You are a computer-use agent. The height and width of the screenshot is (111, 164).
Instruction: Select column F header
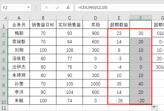point(141,18)
